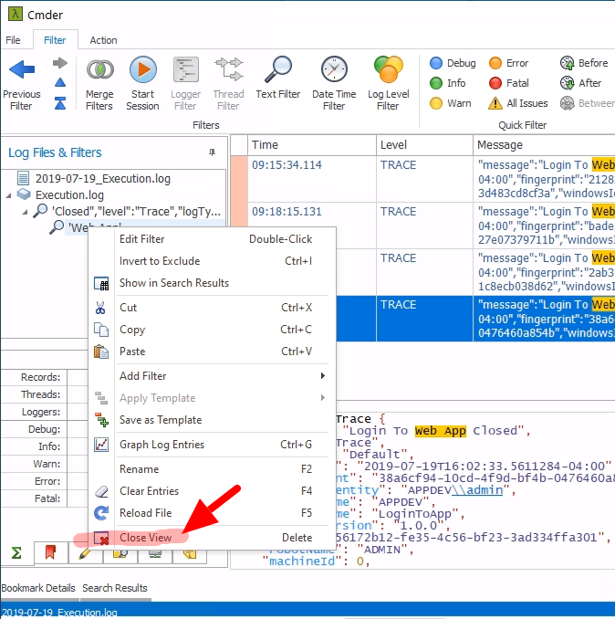Apply the Warn quick filter
The image size is (615, 619).
point(450,103)
